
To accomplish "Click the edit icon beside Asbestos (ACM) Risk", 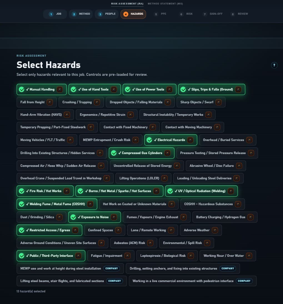I will [x=150, y=243].
